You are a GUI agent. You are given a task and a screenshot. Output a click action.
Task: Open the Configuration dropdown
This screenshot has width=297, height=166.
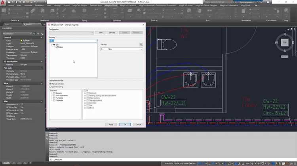[71, 33]
